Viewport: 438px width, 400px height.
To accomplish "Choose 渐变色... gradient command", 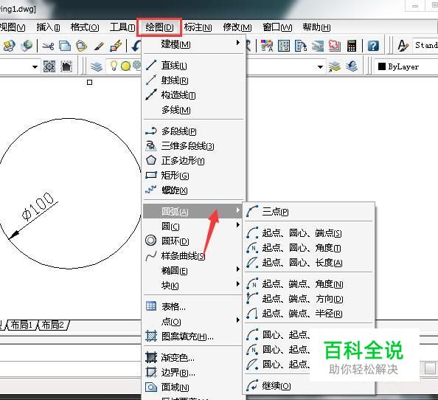I will click(193, 357).
